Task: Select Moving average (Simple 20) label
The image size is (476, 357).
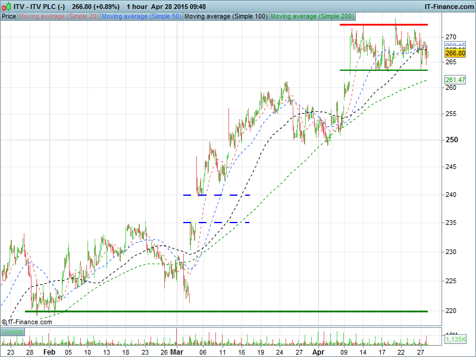Action: tap(58, 16)
